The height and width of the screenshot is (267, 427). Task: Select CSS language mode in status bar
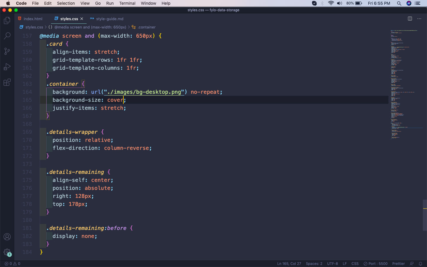[x=355, y=263]
